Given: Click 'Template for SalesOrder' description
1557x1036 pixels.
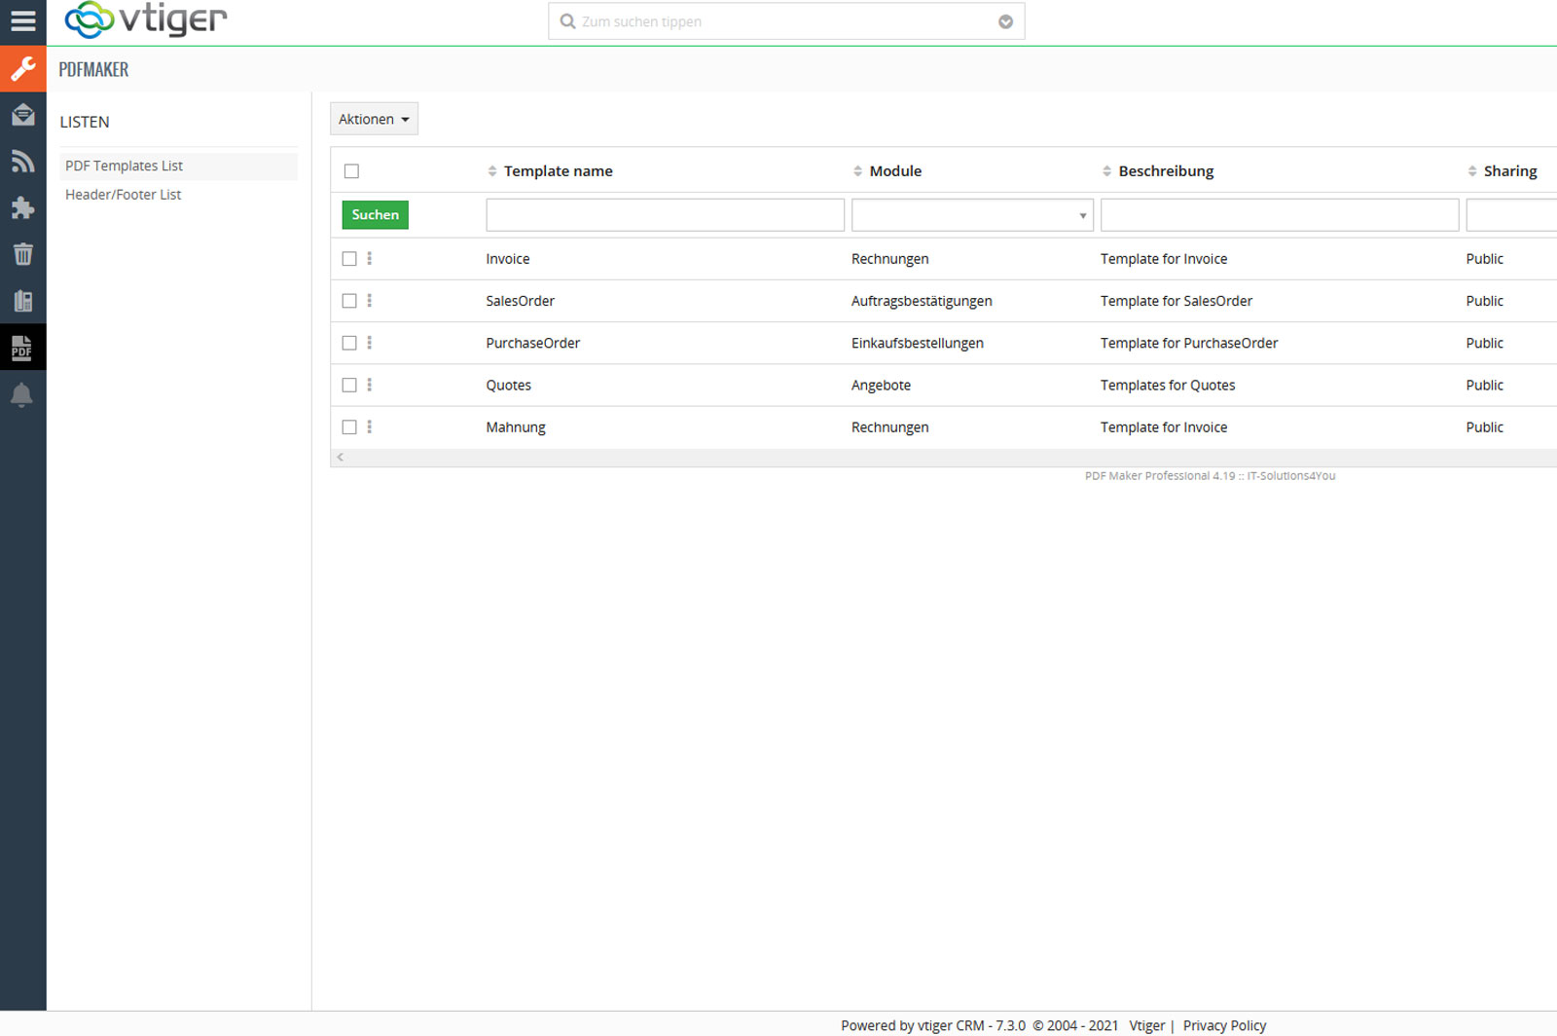Looking at the screenshot, I should click(1177, 301).
